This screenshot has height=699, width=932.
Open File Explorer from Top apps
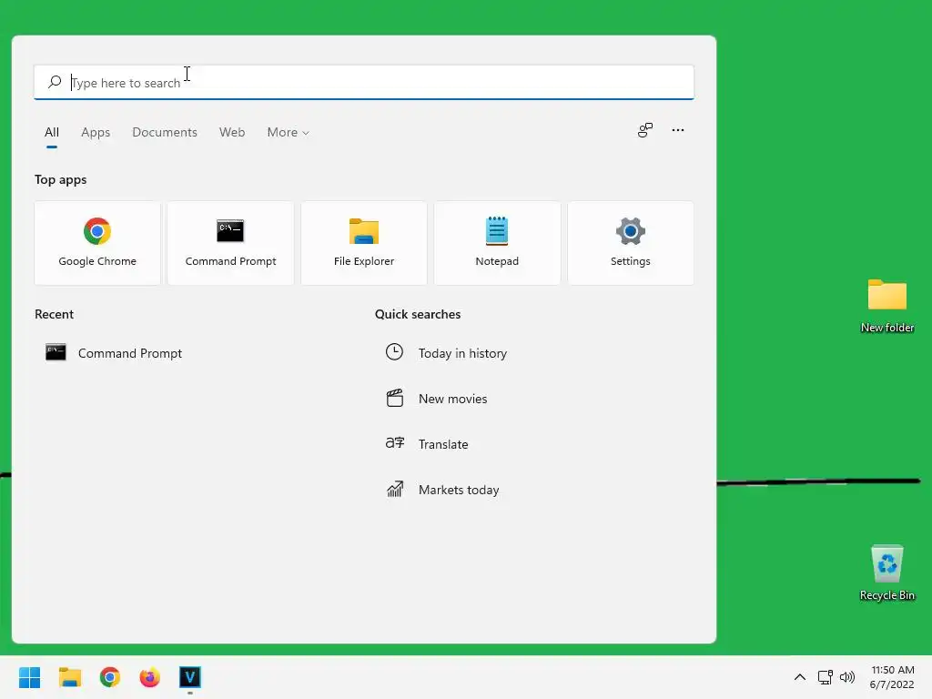pyautogui.click(x=364, y=242)
